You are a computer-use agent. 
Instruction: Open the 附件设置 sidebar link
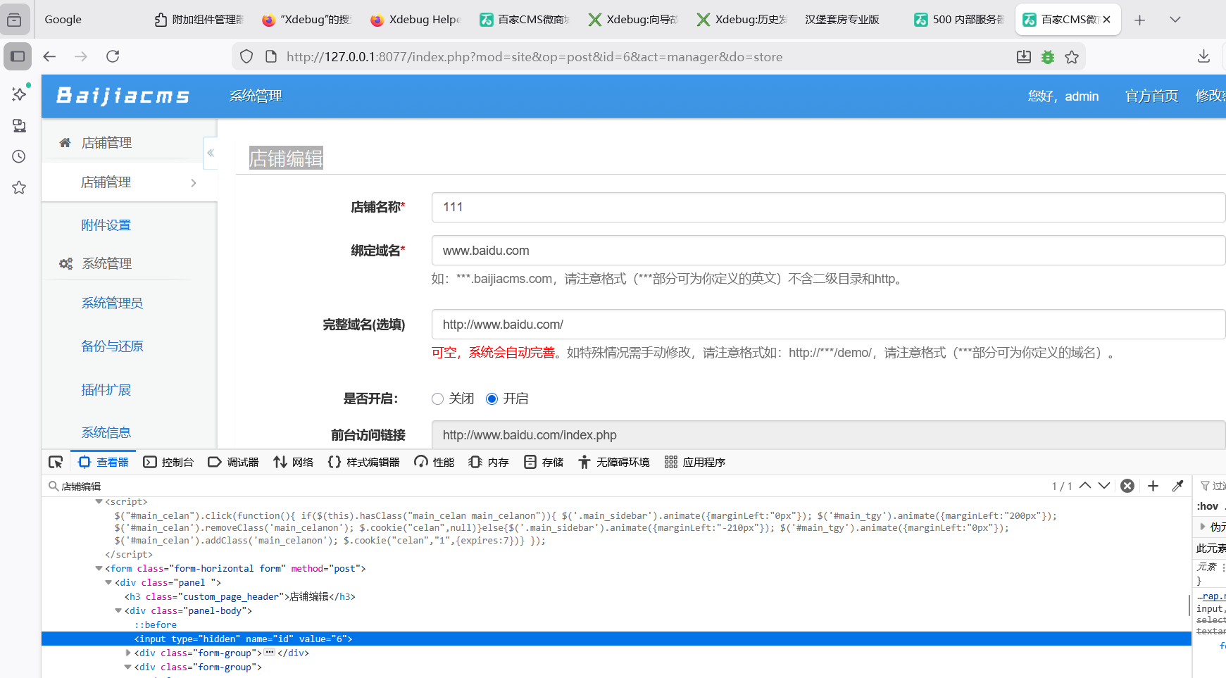pyautogui.click(x=106, y=225)
